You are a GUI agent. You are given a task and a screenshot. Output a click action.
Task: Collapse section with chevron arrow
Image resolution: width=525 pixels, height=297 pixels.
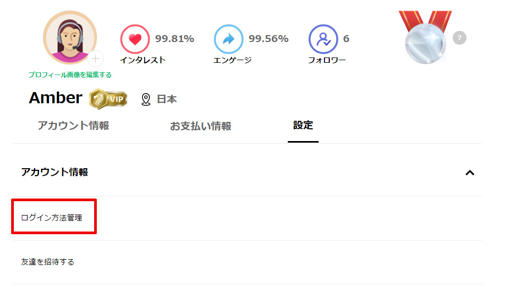(469, 172)
